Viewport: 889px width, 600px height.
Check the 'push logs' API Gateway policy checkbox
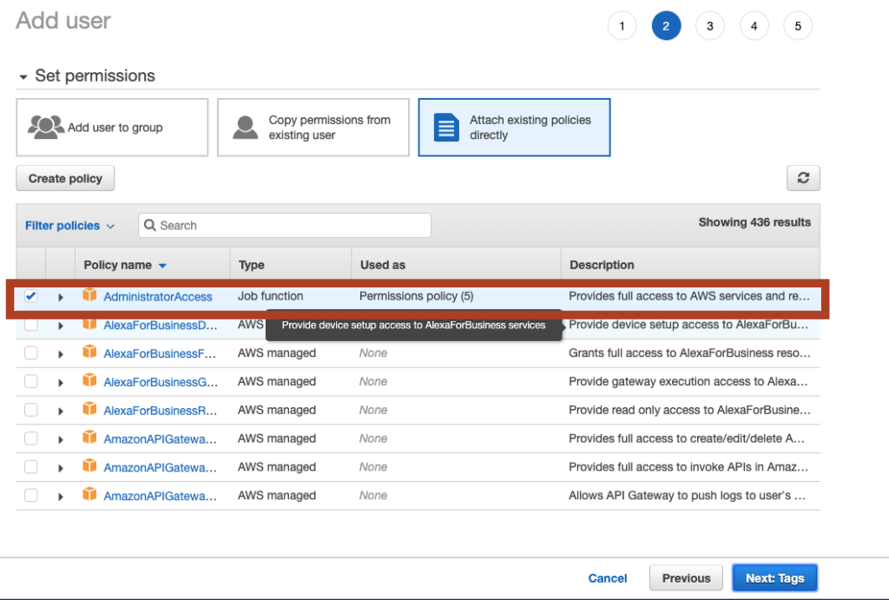point(30,495)
